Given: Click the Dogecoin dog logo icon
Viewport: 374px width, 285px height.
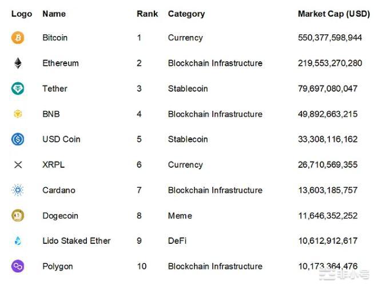Looking at the screenshot, I should (18, 216).
